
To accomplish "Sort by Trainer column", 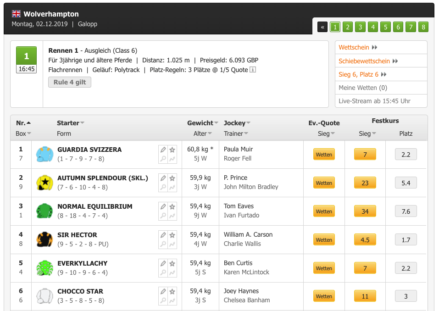I will [236, 133].
